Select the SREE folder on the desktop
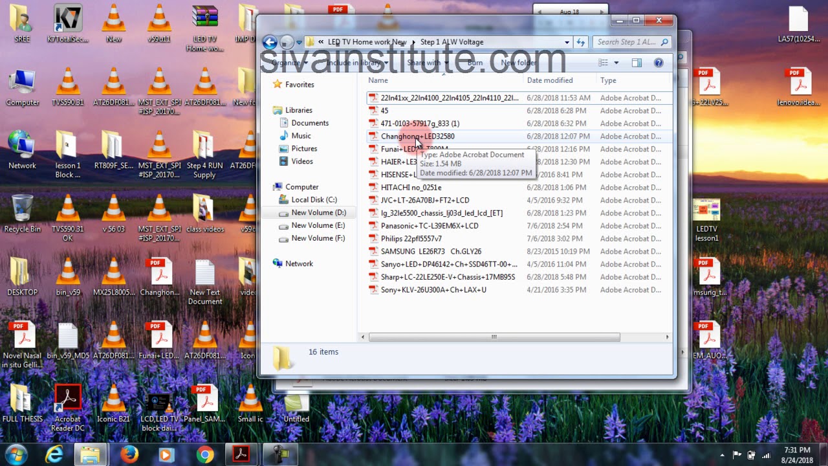The height and width of the screenshot is (466, 828). tap(22, 25)
